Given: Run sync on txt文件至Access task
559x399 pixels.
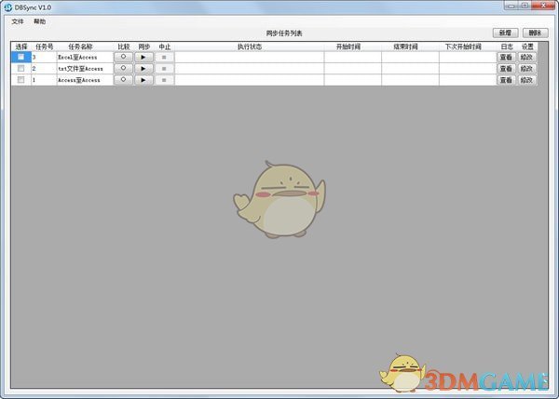Looking at the screenshot, I should tap(143, 69).
